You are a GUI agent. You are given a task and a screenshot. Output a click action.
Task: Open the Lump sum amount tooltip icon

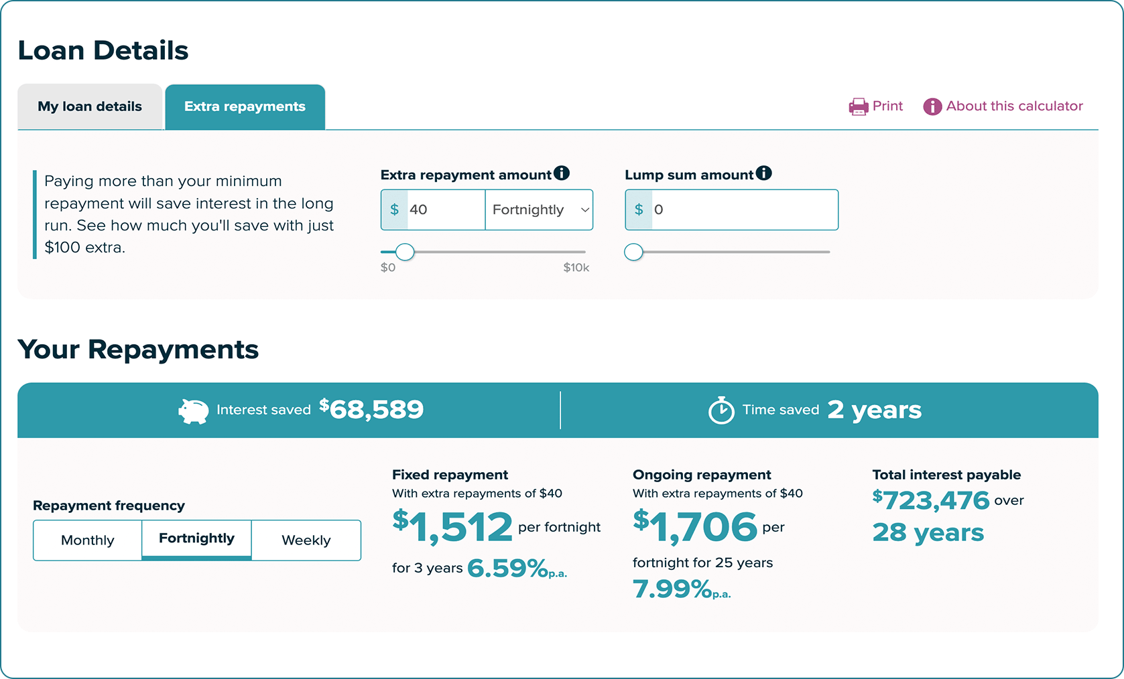764,173
